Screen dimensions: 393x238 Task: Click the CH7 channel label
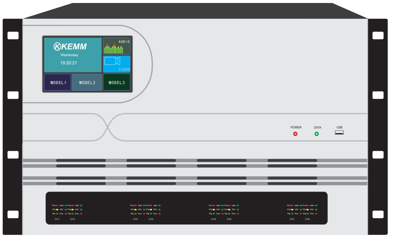coord(292,219)
